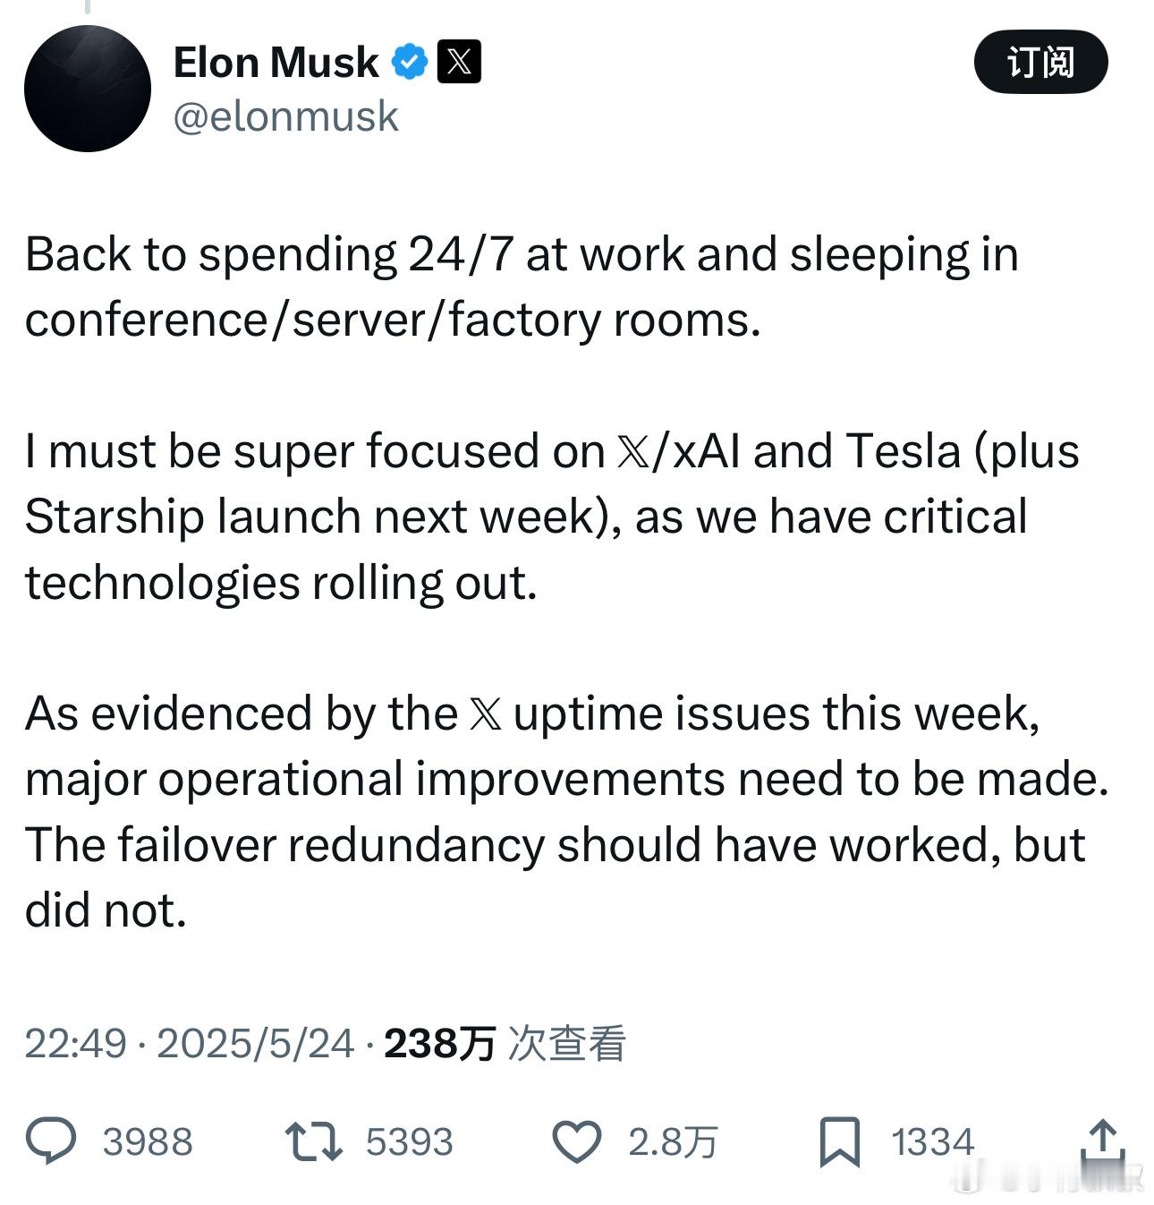Open the @elonmusk handle link
The image size is (1154, 1205).
tap(285, 116)
